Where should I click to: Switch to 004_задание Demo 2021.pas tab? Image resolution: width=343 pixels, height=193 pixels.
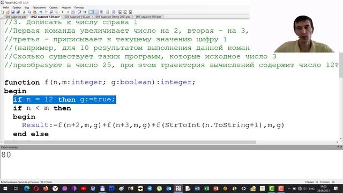(x=113, y=17)
